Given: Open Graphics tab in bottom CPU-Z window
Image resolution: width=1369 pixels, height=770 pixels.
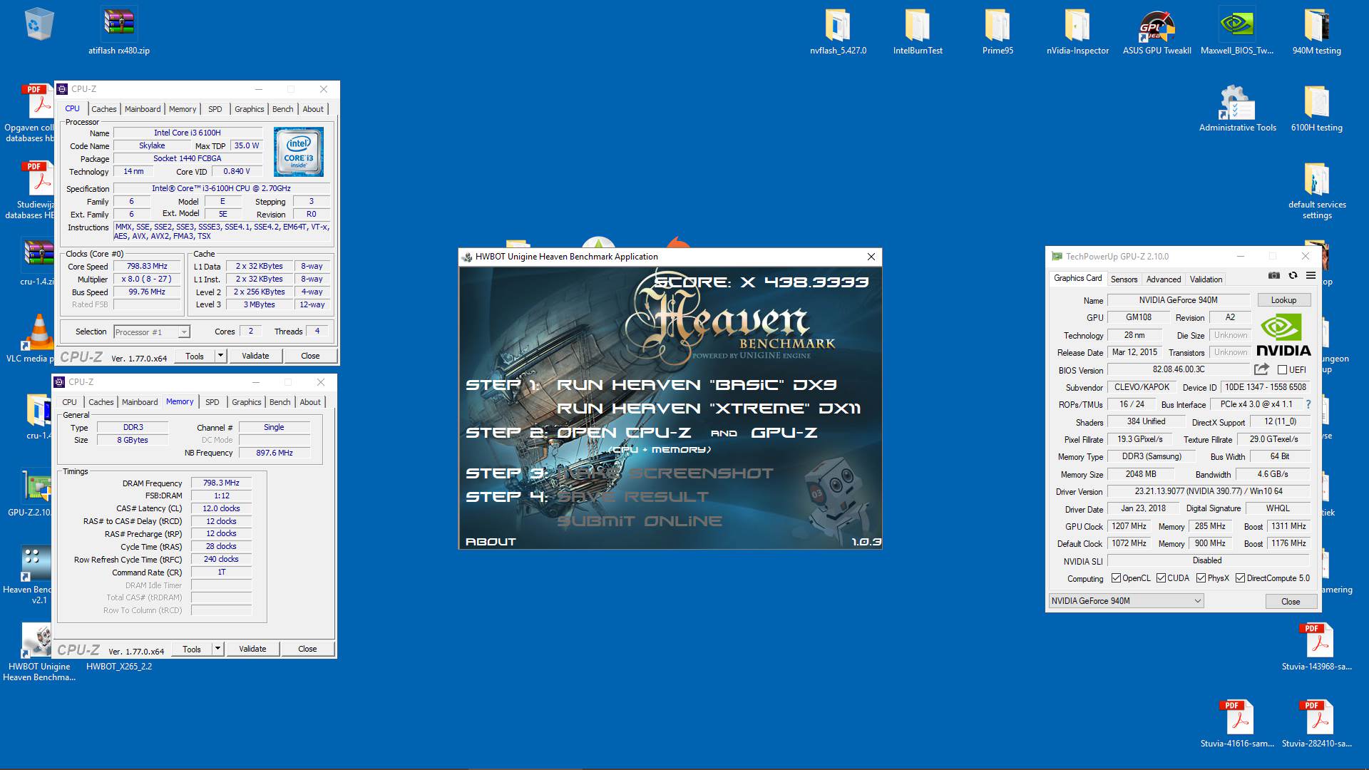Looking at the screenshot, I should point(246,402).
